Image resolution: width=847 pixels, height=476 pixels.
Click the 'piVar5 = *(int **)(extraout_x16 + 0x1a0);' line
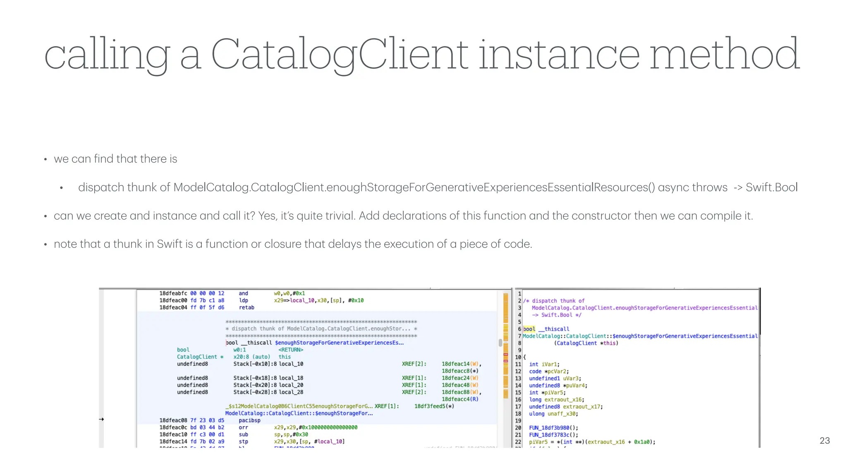click(592, 442)
